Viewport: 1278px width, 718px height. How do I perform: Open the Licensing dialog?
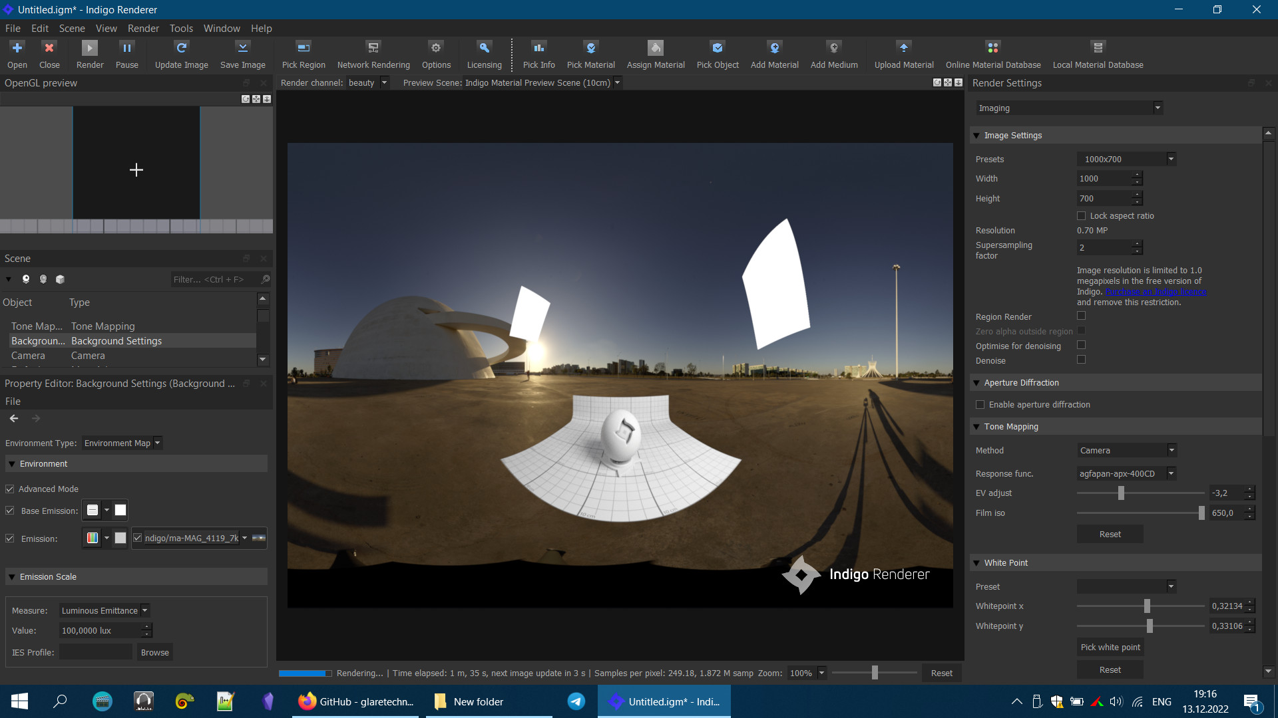tap(485, 48)
